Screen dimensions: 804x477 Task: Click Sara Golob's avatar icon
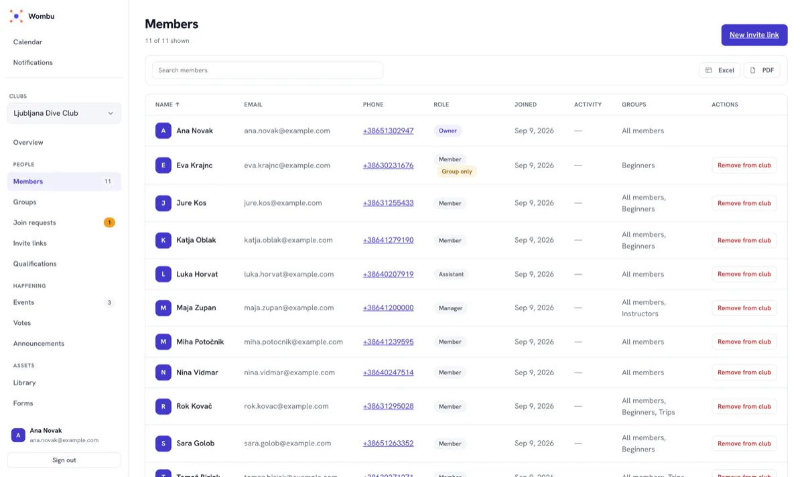(x=163, y=444)
